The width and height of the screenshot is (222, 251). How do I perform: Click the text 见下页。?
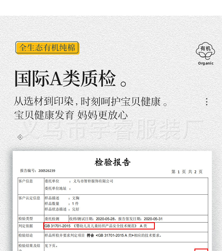click(51, 246)
